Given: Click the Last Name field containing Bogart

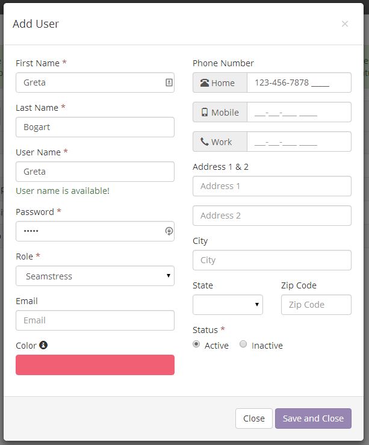Looking at the screenshot, I should pyautogui.click(x=95, y=127).
